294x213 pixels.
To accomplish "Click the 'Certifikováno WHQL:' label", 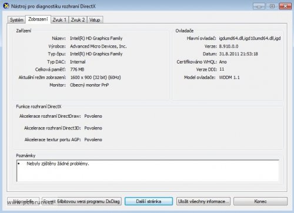I will pos(197,62).
